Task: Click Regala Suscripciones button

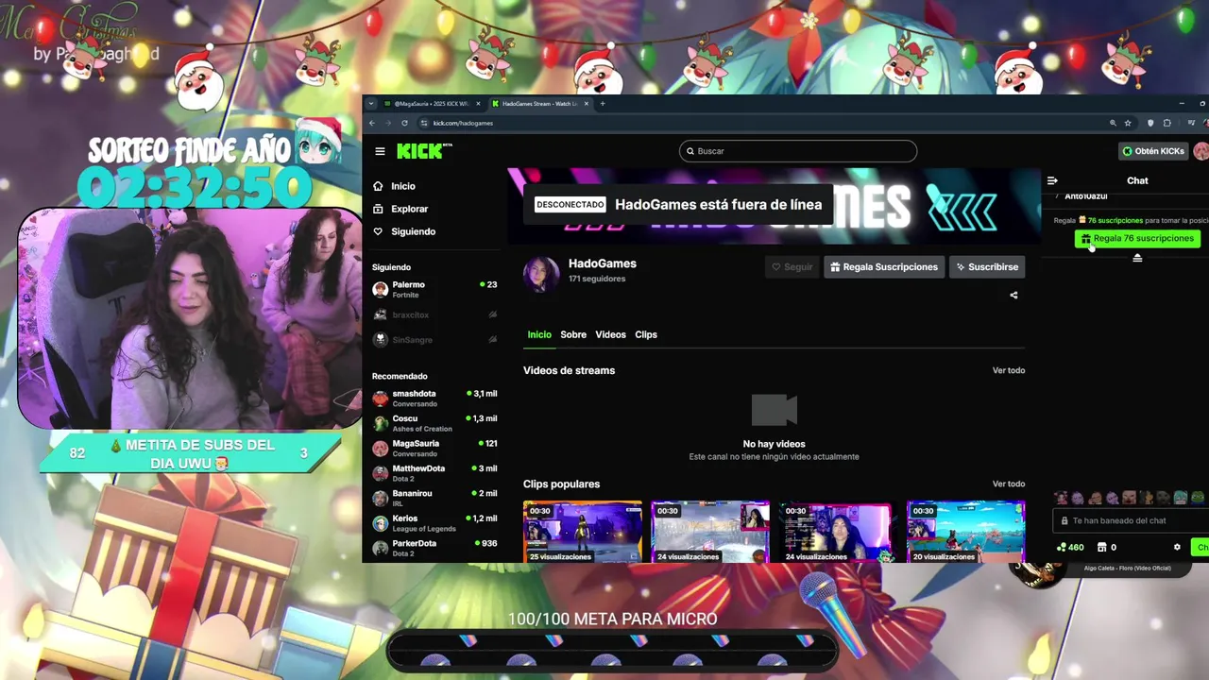Action: pos(884,267)
